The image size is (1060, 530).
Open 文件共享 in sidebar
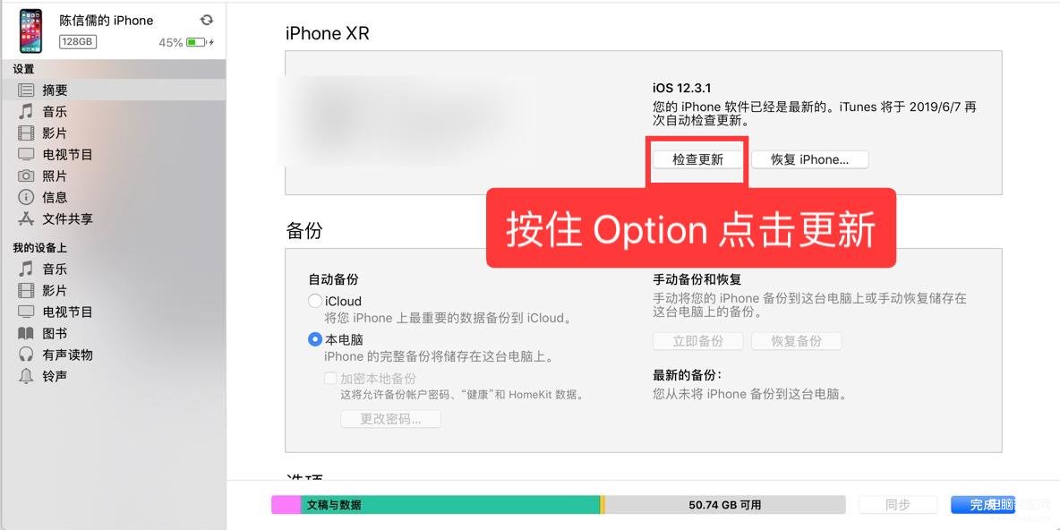point(113,219)
